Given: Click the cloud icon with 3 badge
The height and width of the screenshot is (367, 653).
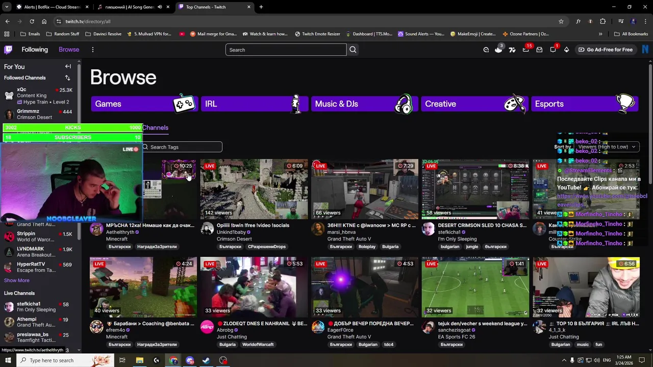Looking at the screenshot, I should click(x=498, y=49).
